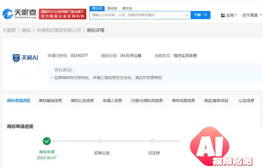Switch to the 查关系 search tab

coord(127,8)
